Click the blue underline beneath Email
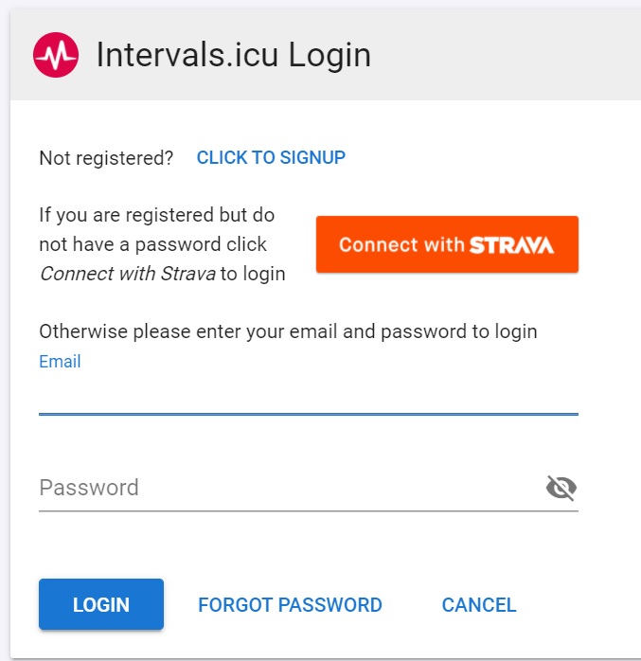 308,414
